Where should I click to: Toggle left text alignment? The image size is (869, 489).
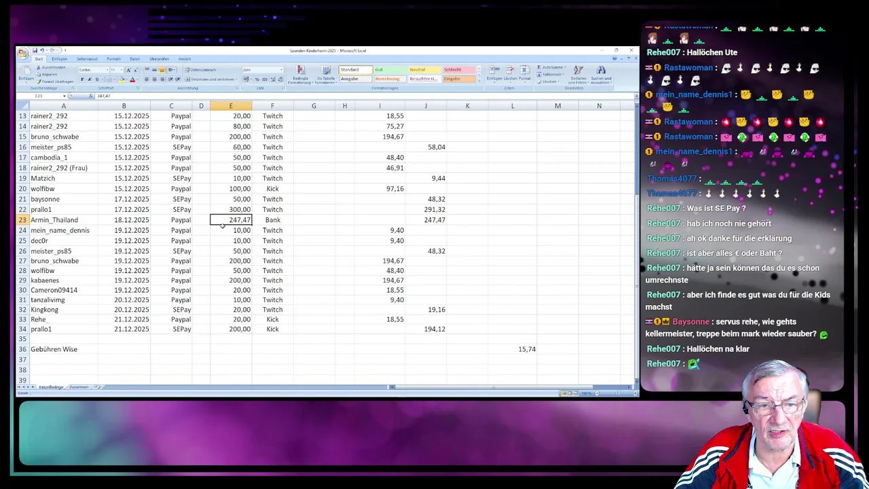point(147,79)
